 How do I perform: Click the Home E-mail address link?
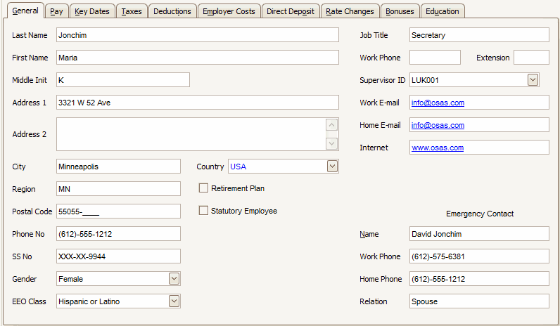click(438, 125)
